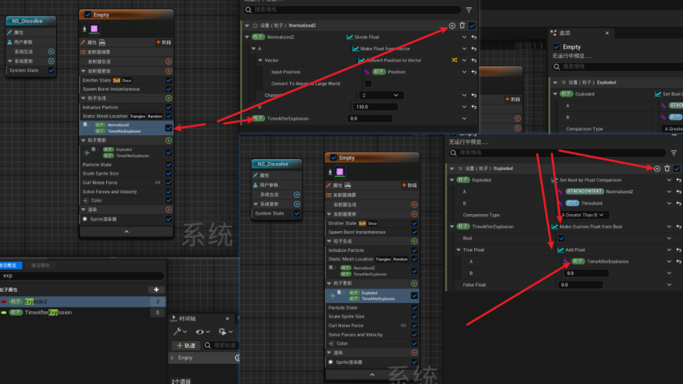Select the TimeAfterExplosion parameter in the list

[83, 312]
